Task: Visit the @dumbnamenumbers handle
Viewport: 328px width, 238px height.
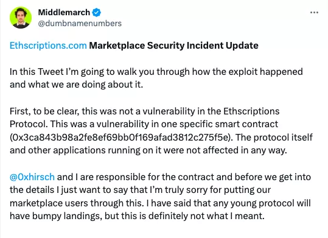Action: (80, 24)
